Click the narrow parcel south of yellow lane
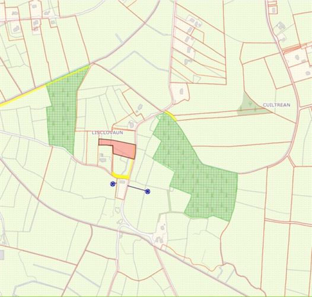This screenshot has width=312, height=297. pos(122,189)
